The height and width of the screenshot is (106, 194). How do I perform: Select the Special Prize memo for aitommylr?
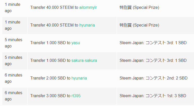[139, 8]
